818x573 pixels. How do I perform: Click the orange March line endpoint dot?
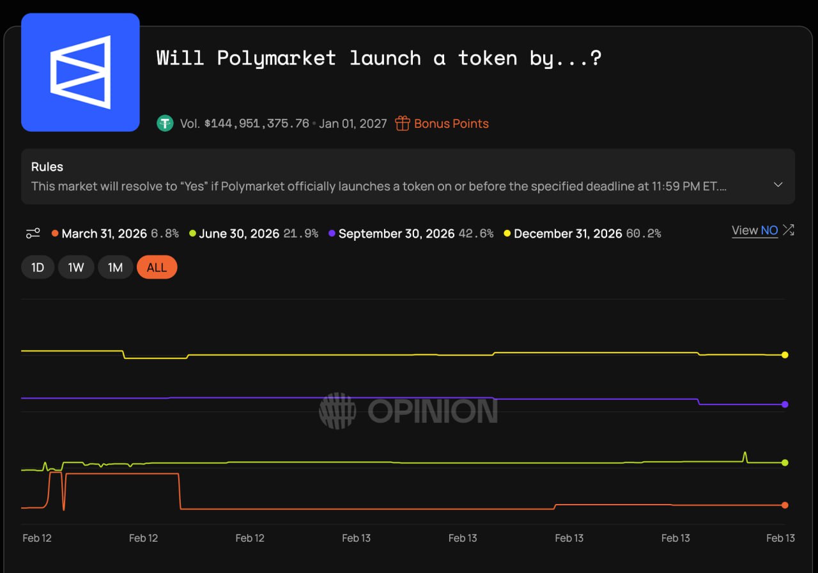tap(785, 505)
